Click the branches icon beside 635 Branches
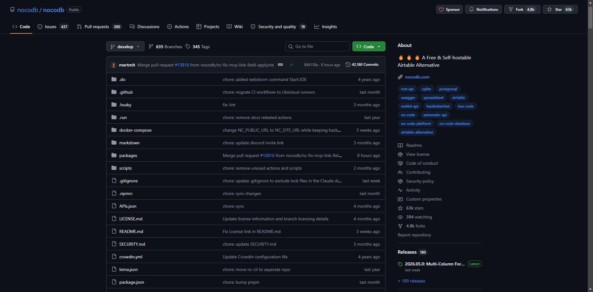593x292 pixels. pyautogui.click(x=151, y=47)
